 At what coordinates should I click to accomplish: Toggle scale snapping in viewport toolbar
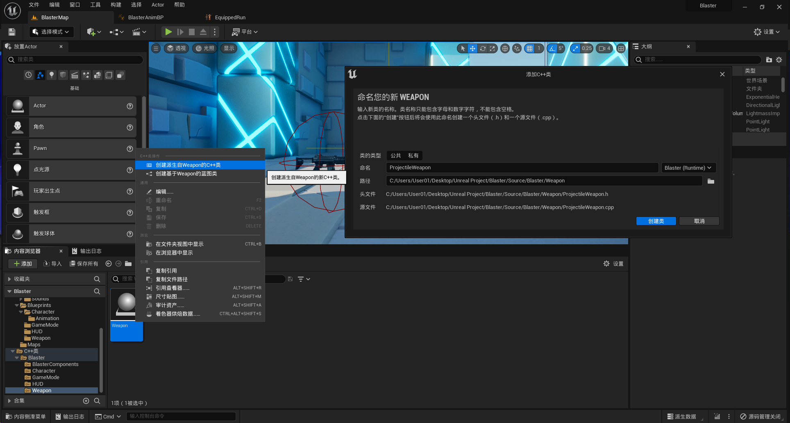coord(576,48)
